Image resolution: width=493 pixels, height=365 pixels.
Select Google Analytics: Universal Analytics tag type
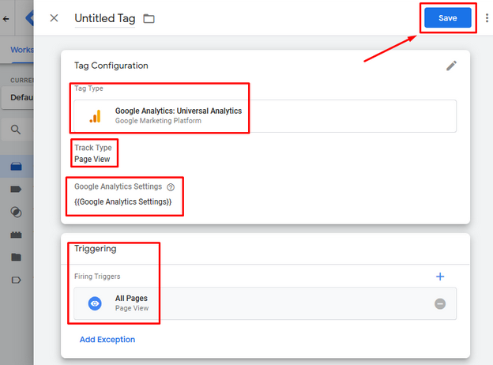tap(265, 116)
